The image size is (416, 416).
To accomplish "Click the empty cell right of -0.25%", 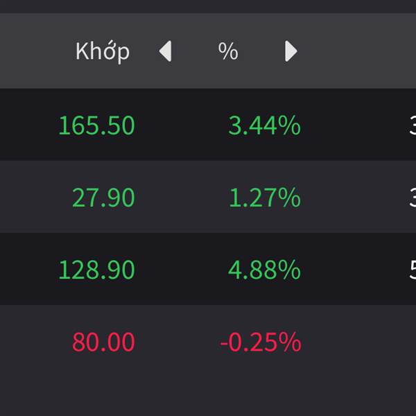I will tap(374, 342).
